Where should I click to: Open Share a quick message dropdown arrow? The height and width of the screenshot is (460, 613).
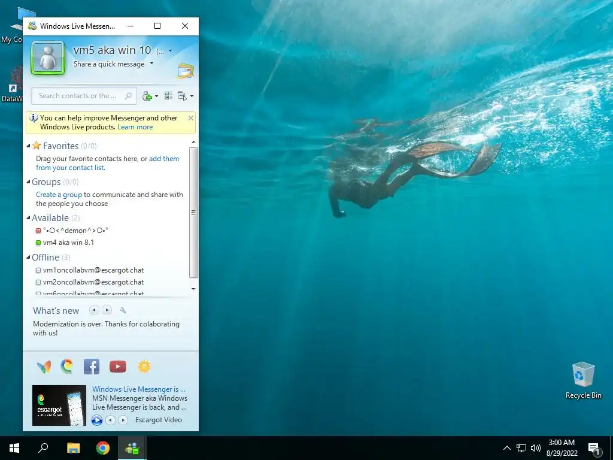point(151,63)
